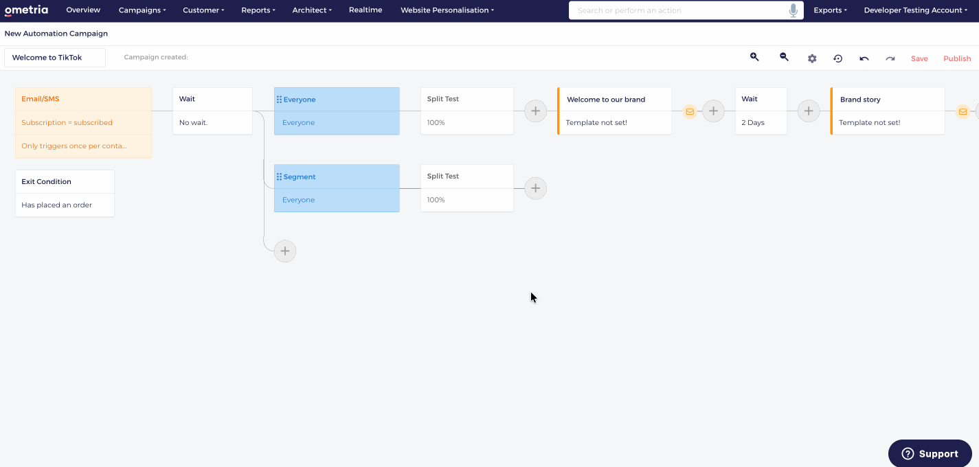Open the Architect dropdown menu
The height and width of the screenshot is (467, 979).
pos(312,10)
